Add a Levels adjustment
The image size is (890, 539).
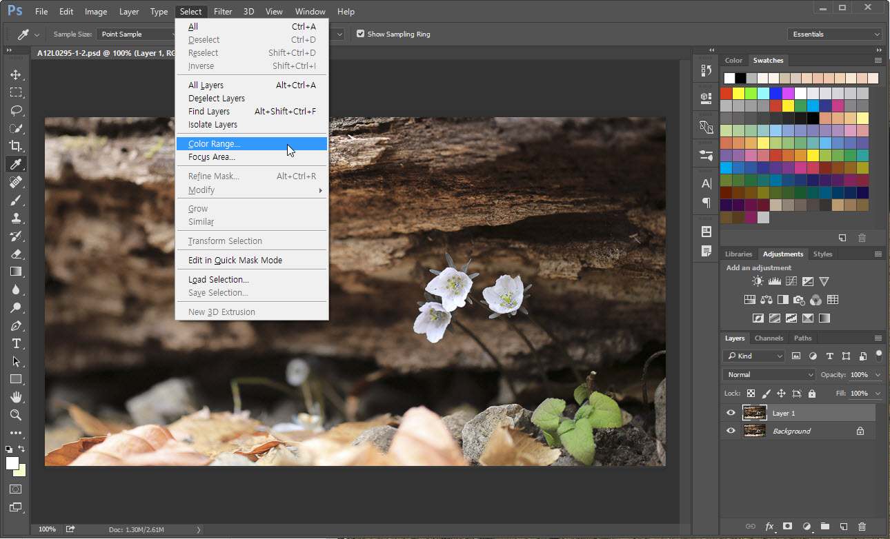(775, 281)
